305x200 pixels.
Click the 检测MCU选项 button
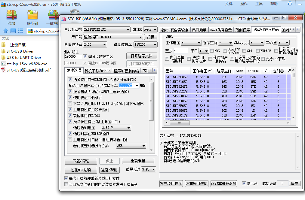point(81,170)
